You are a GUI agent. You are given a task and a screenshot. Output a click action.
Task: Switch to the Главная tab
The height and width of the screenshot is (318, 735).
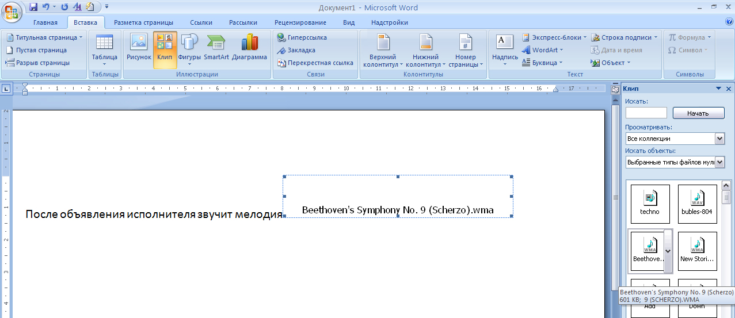(45, 22)
